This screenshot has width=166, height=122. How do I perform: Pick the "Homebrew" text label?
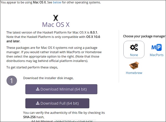[134, 73]
